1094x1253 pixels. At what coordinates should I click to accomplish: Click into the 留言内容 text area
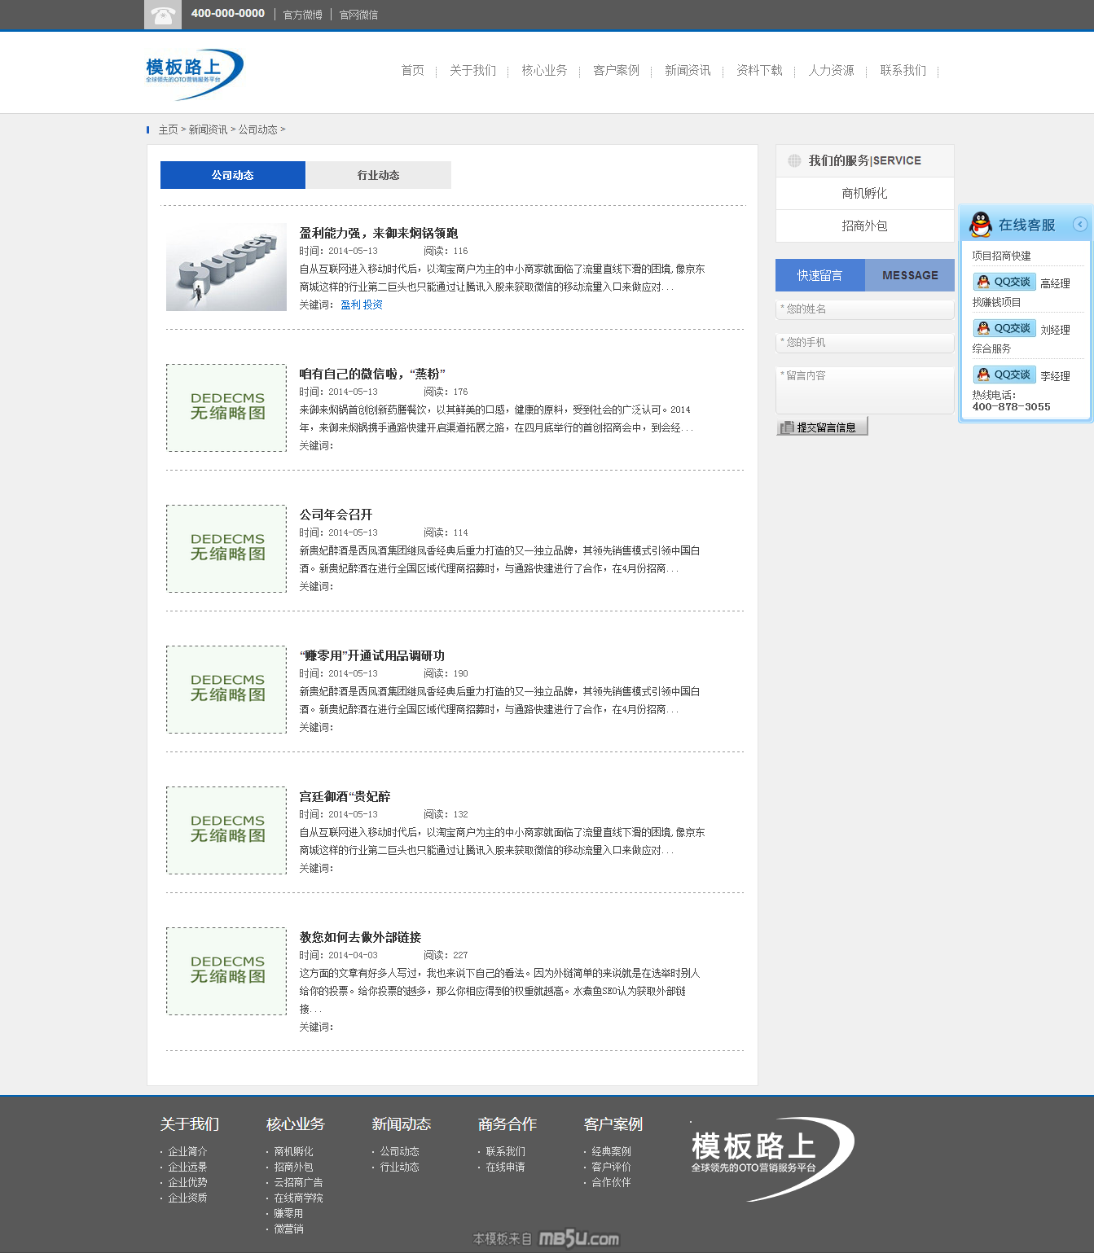tap(864, 390)
